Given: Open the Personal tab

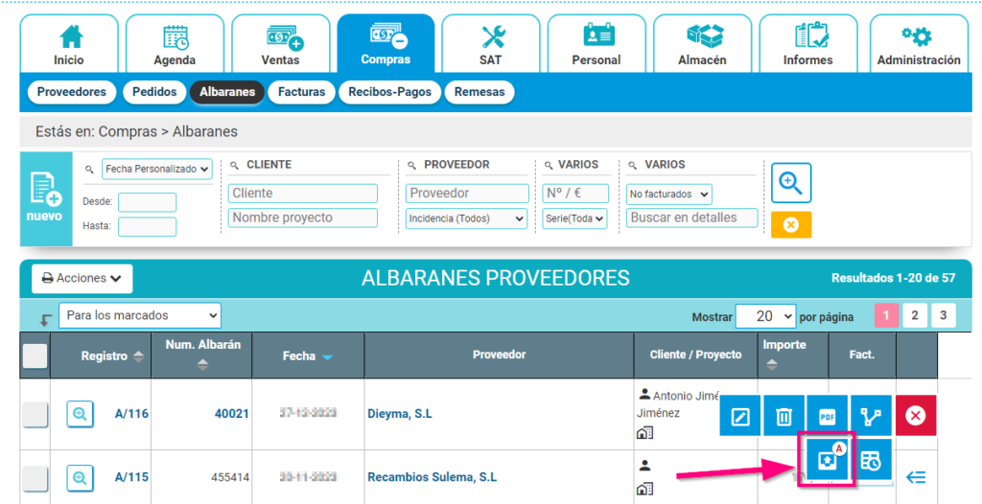Looking at the screenshot, I should coord(596,44).
